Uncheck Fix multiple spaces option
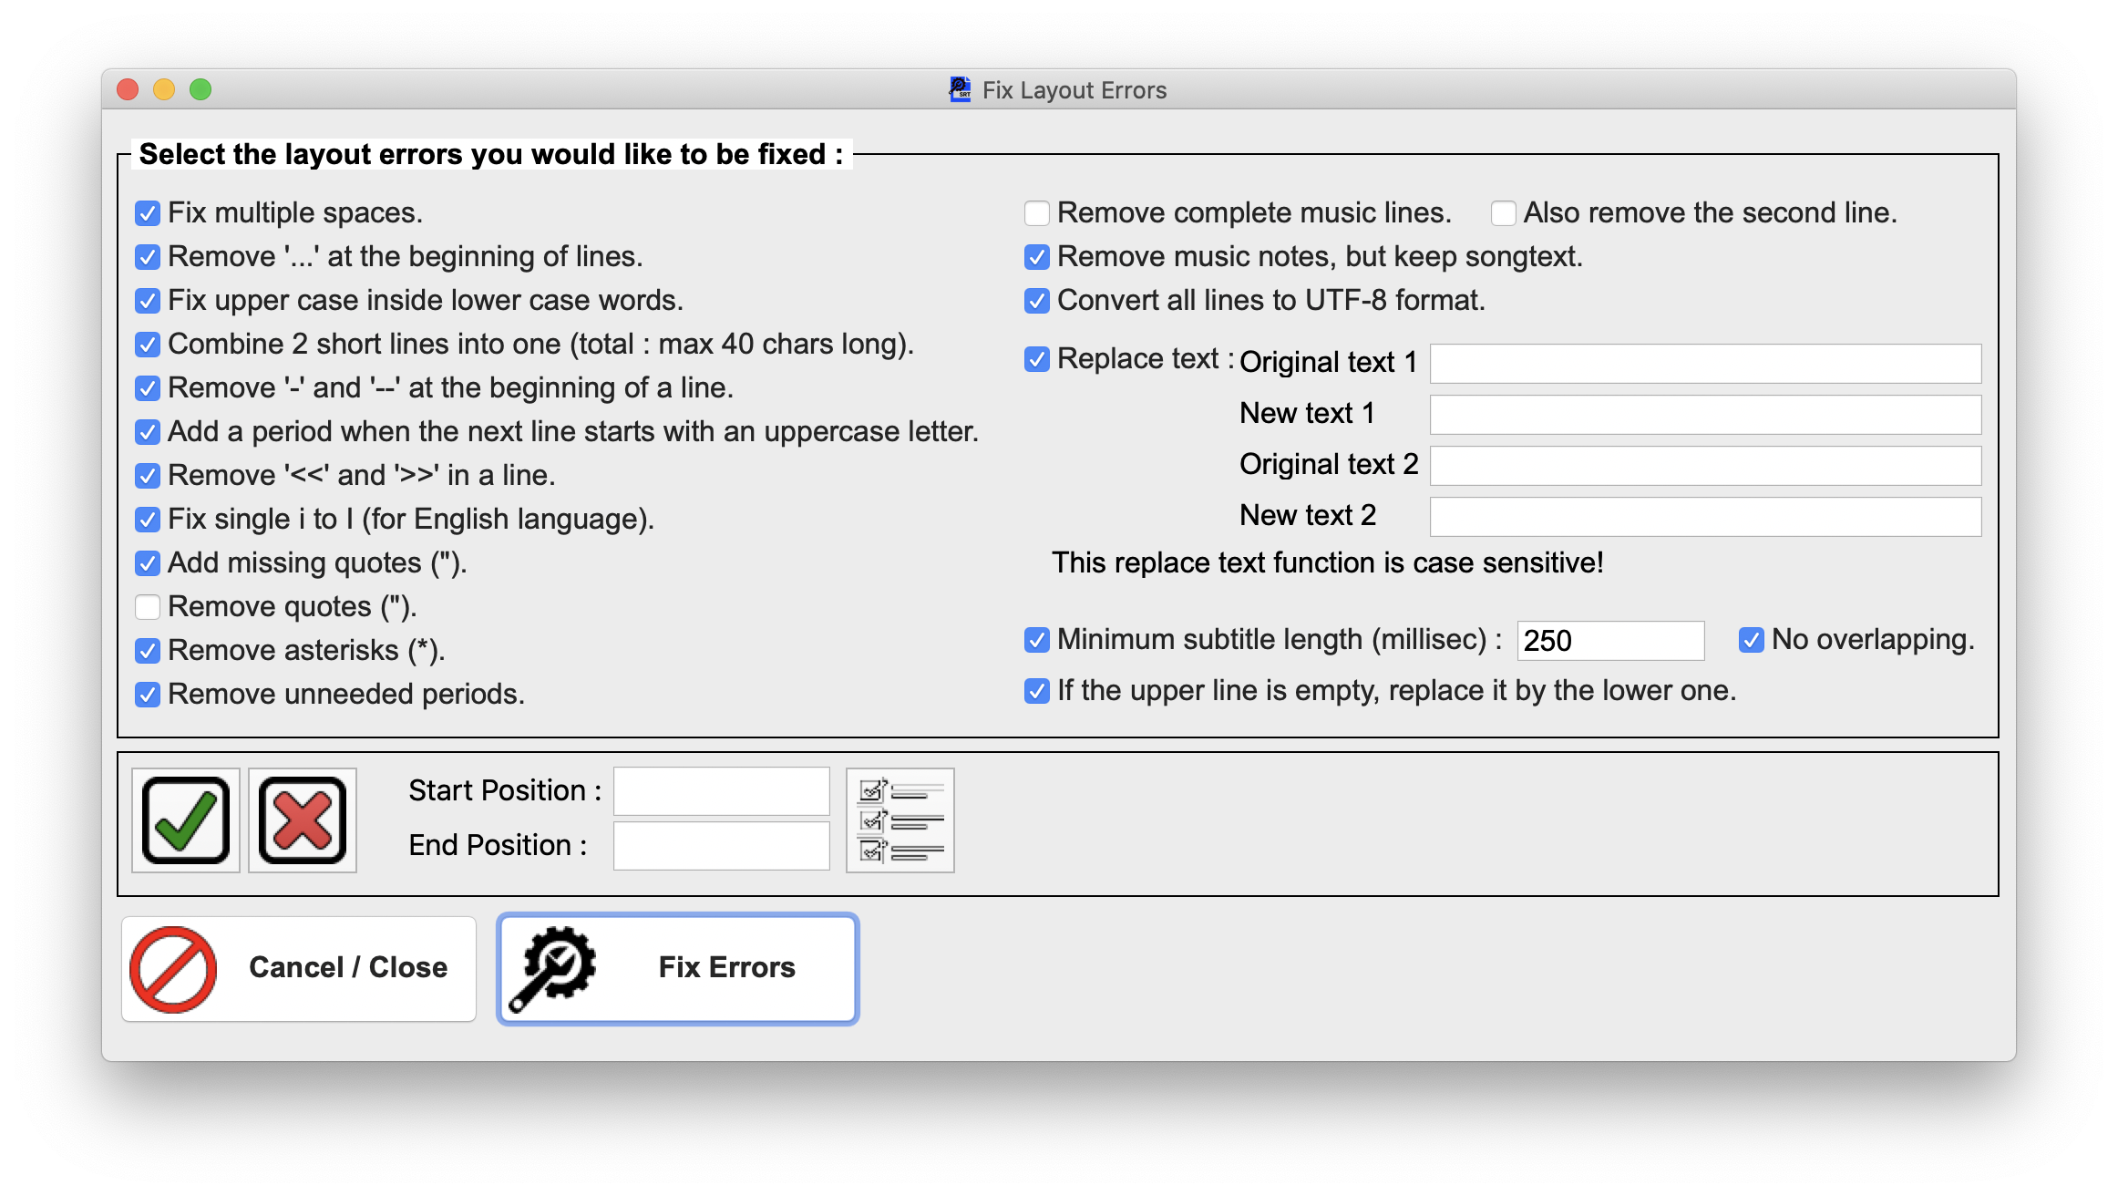 click(x=148, y=213)
